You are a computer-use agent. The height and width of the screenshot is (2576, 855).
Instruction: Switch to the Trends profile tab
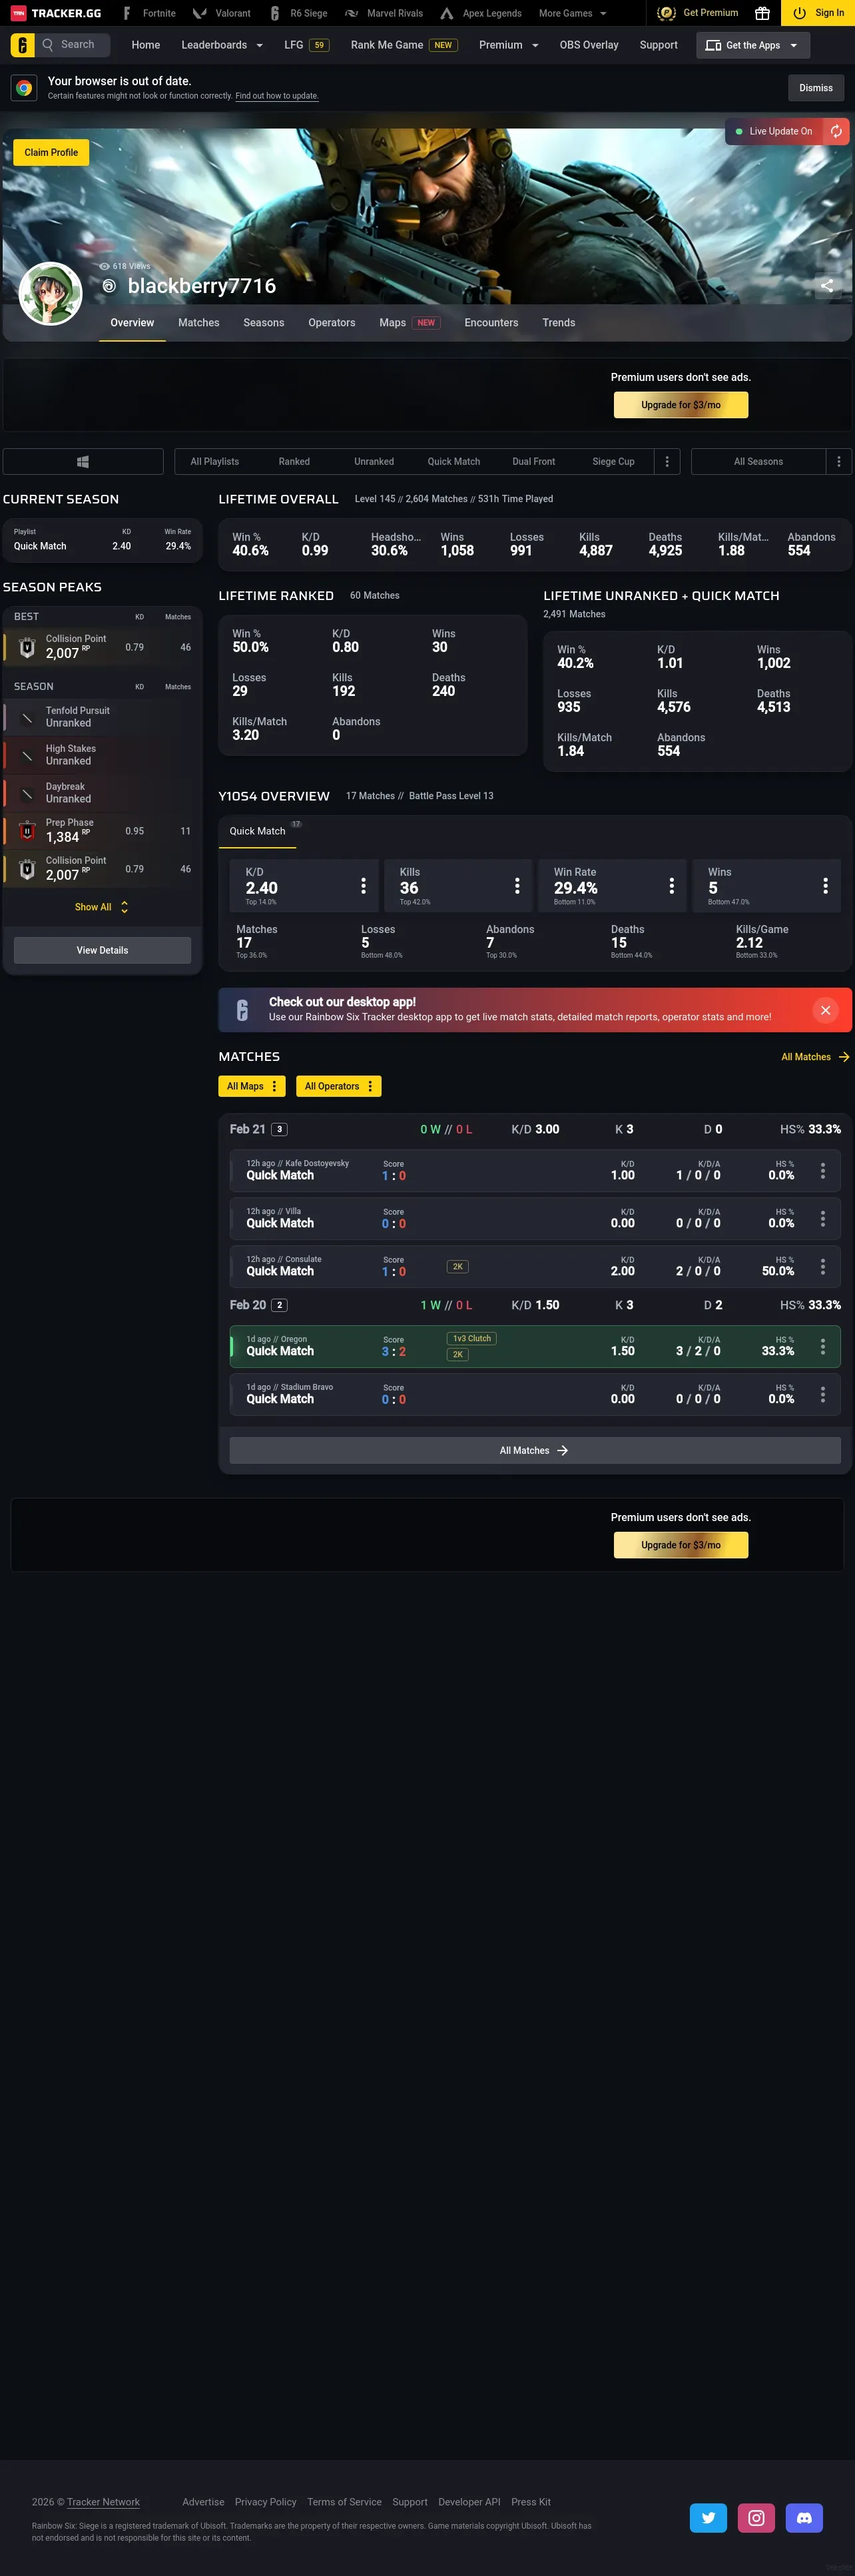(559, 322)
